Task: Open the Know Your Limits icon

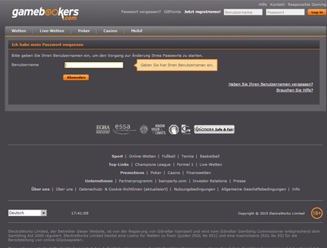Action: [159, 129]
